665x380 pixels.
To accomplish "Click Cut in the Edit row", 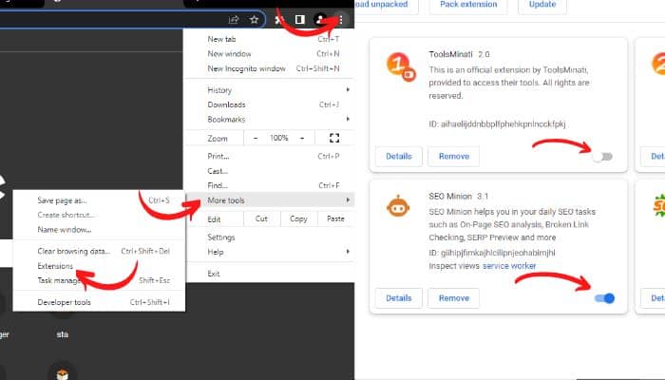I will coord(261,218).
